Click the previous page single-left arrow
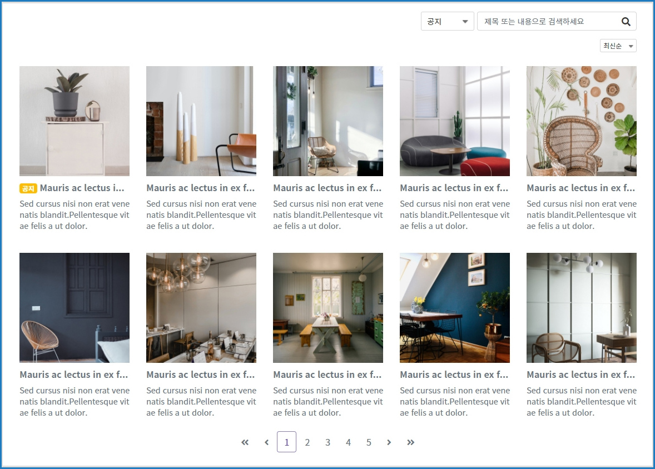This screenshot has width=655, height=469. click(x=266, y=442)
